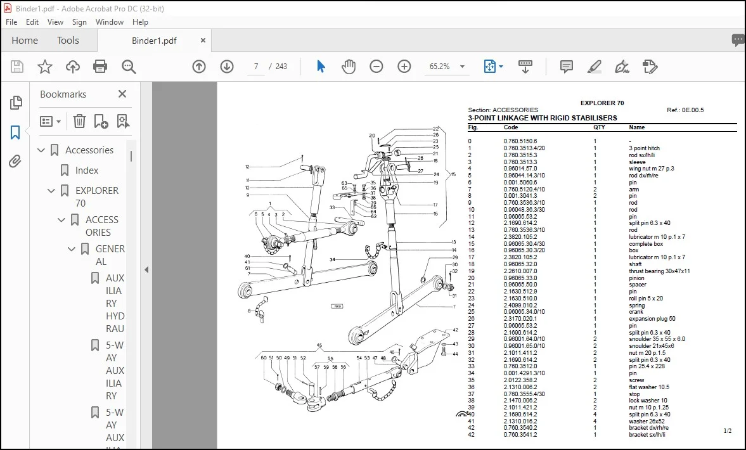Image resolution: width=746 pixels, height=450 pixels.
Task: Open the Sign document pen tool
Action: [622, 67]
